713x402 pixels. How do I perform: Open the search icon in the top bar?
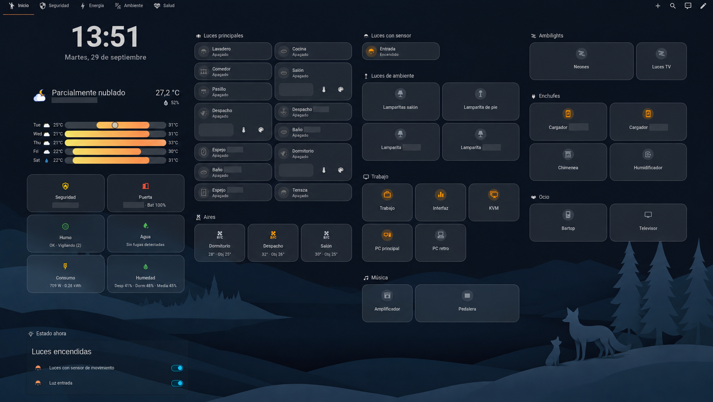coord(672,6)
